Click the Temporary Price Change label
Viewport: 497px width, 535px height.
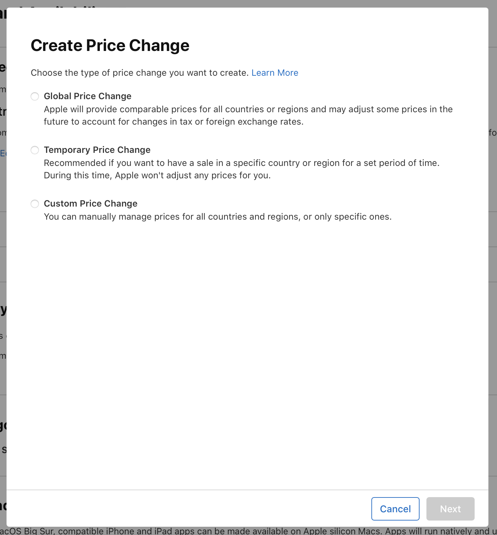point(97,150)
